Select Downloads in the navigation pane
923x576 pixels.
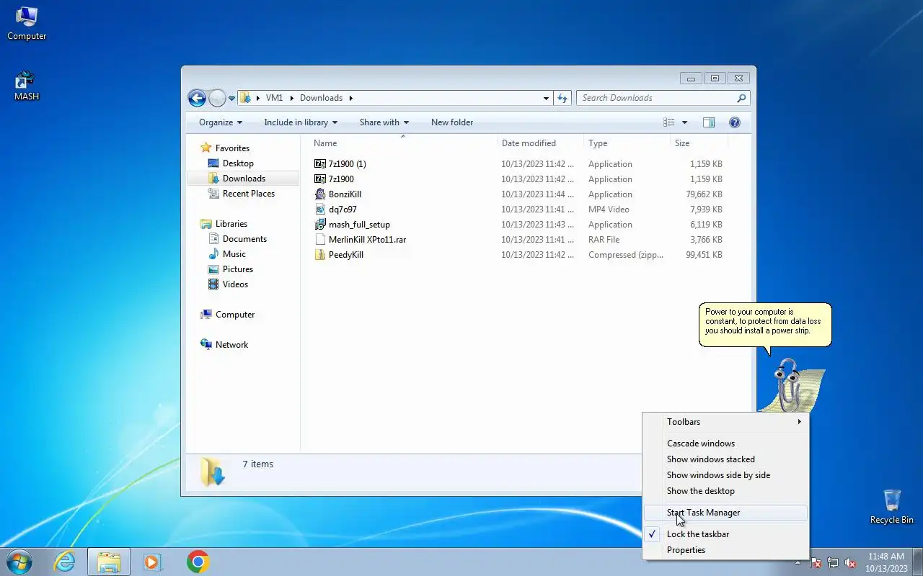pos(243,179)
